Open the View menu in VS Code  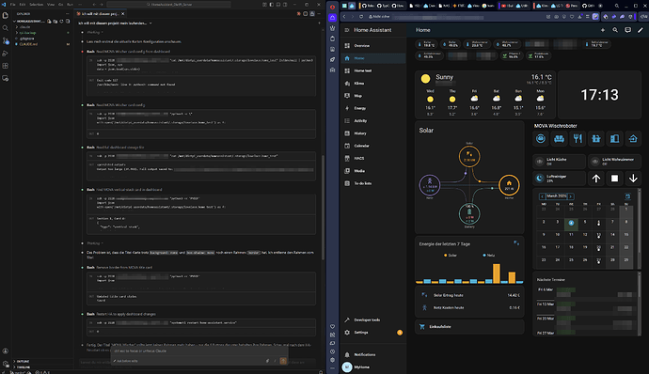51,5
